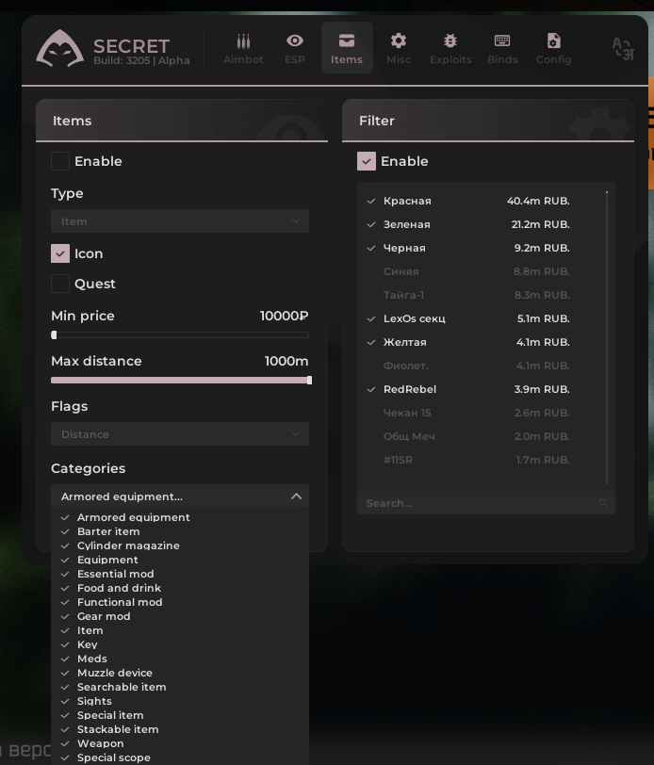654x765 pixels.
Task: Toggle the Stackable item category
Action: pyautogui.click(x=180, y=729)
